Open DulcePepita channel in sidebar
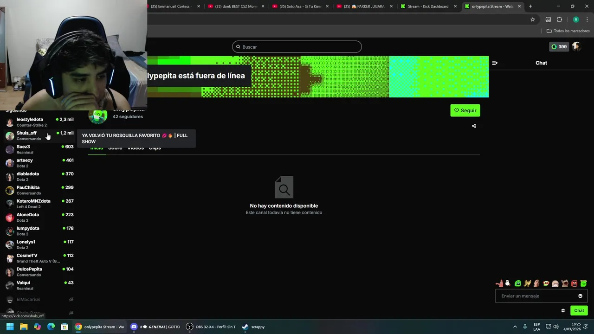Viewport: 594px width, 334px height. click(39, 272)
